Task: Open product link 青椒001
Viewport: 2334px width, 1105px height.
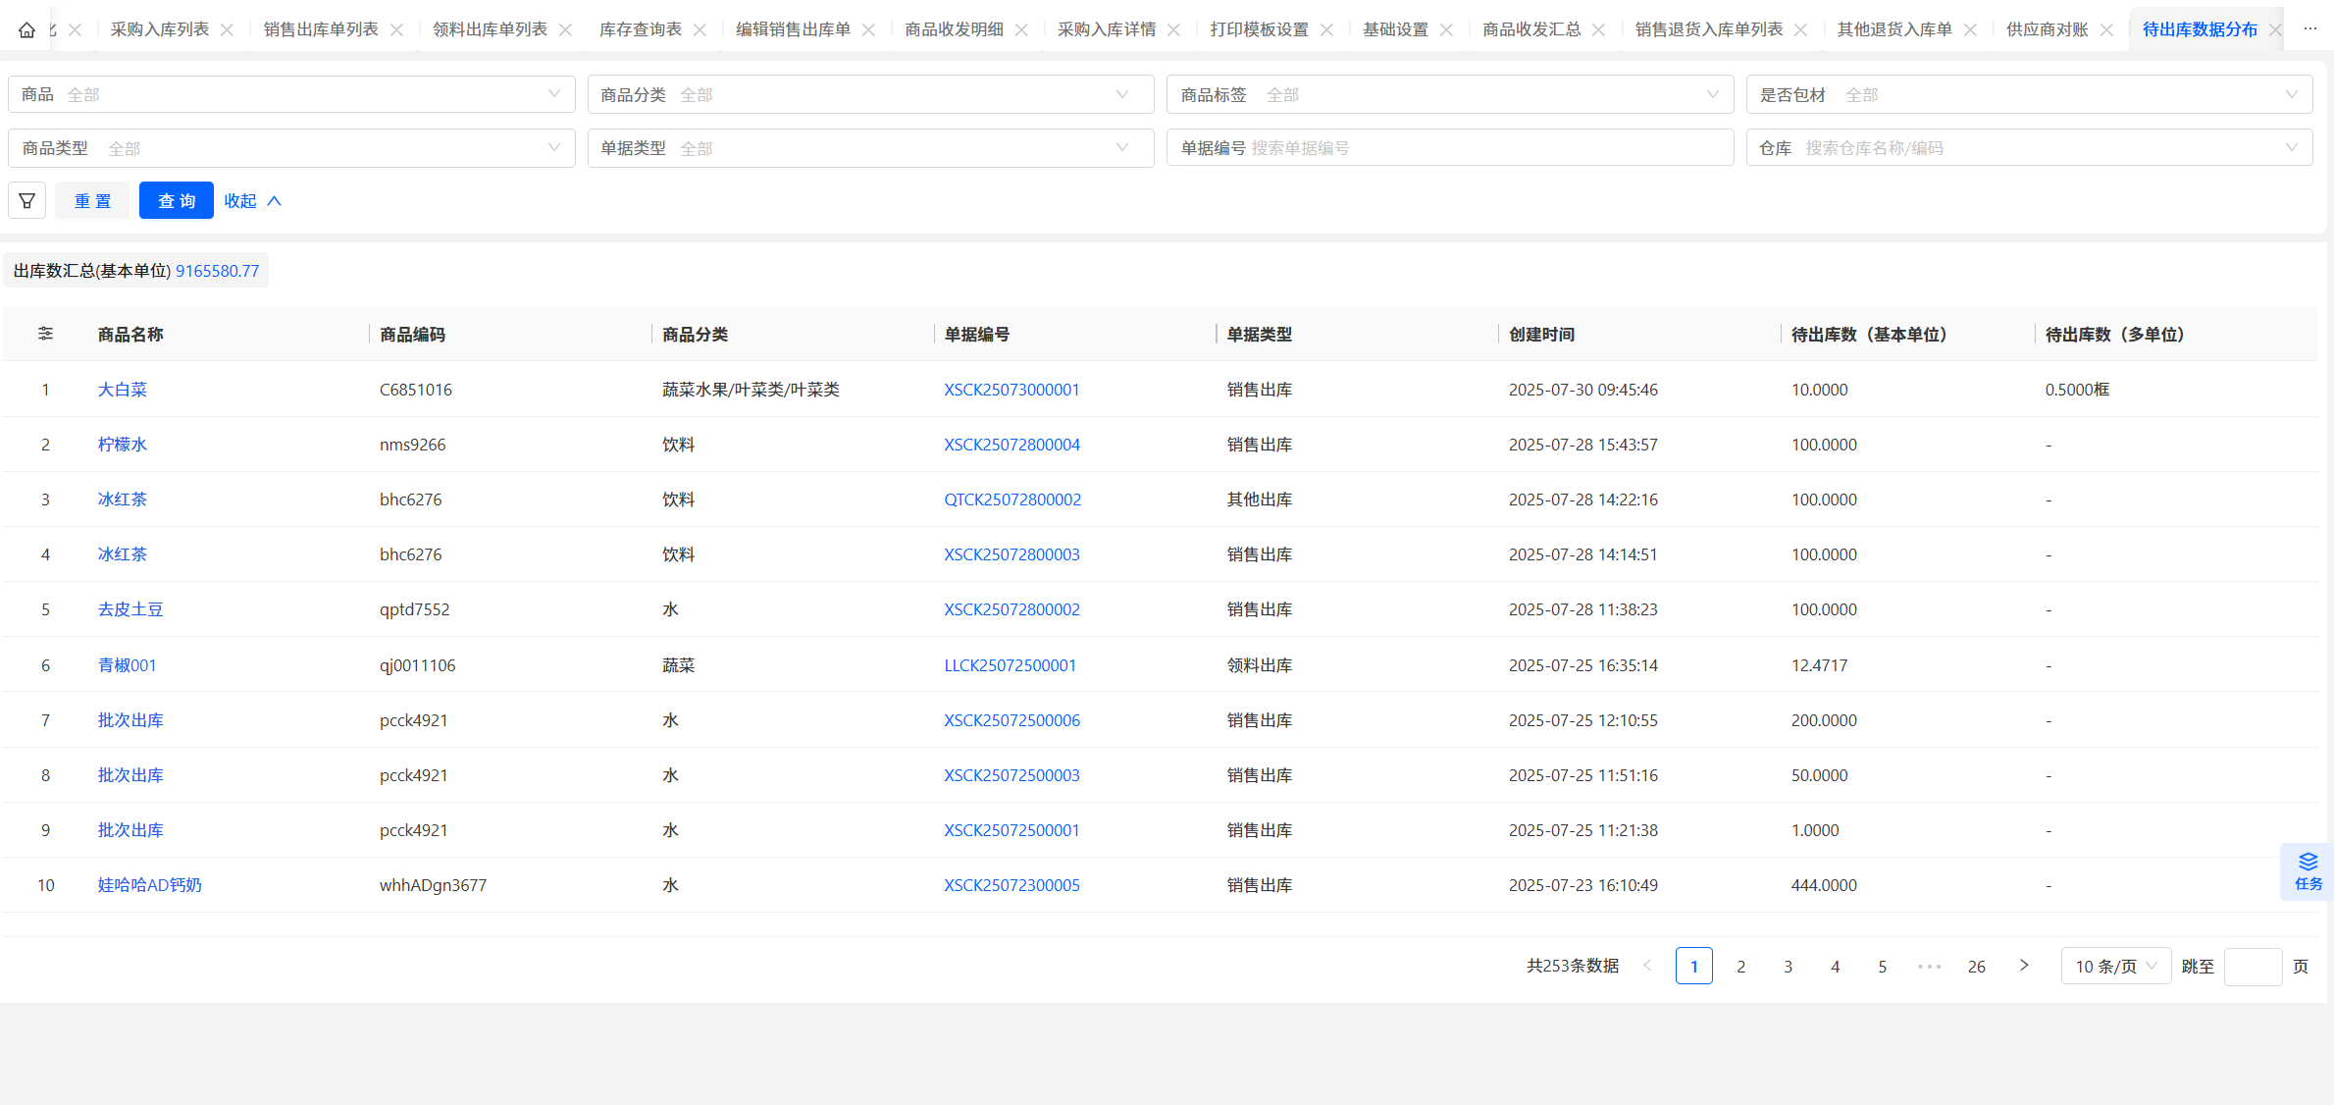Action: point(127,665)
